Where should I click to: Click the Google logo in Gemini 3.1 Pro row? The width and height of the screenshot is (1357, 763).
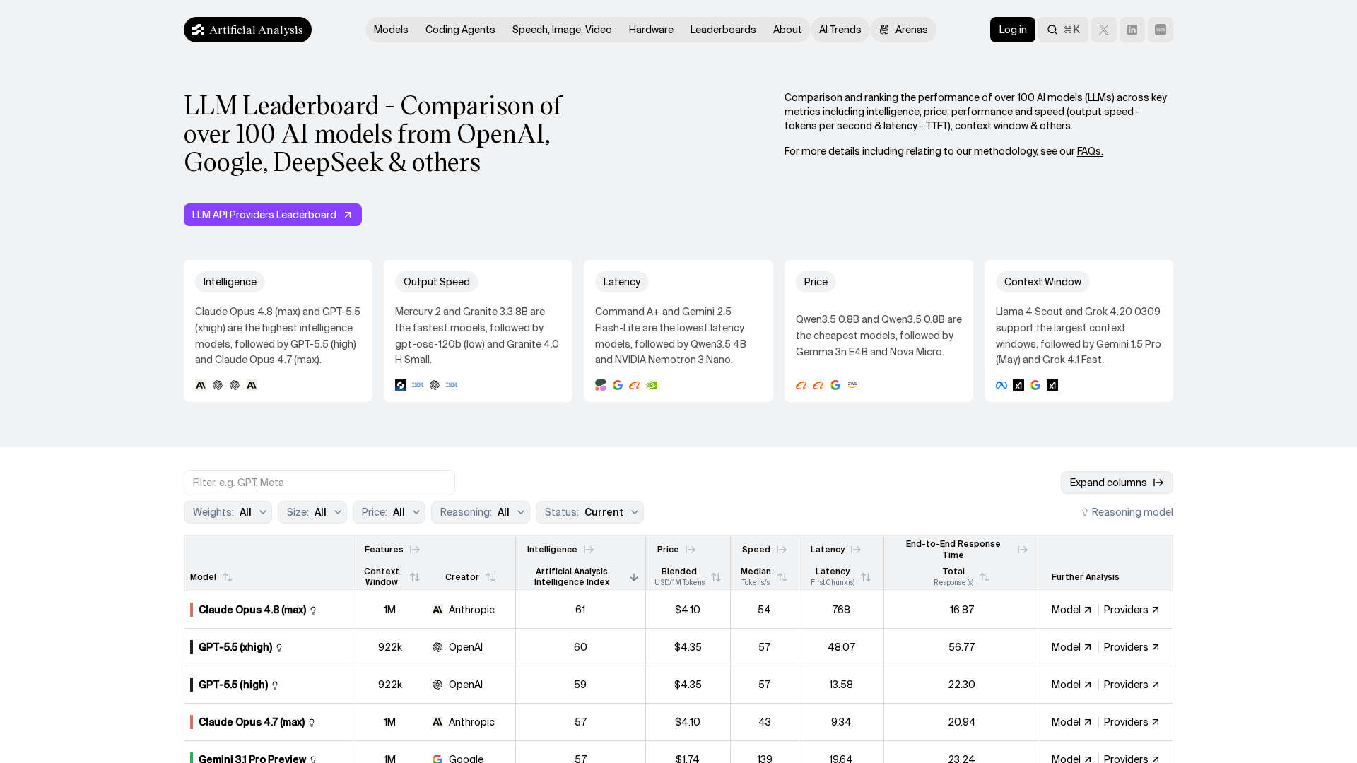tap(437, 759)
